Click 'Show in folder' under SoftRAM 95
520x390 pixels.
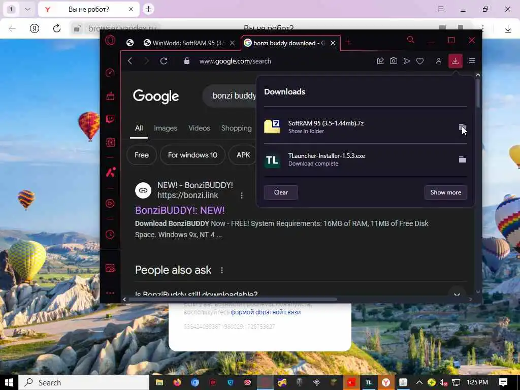[306, 131]
